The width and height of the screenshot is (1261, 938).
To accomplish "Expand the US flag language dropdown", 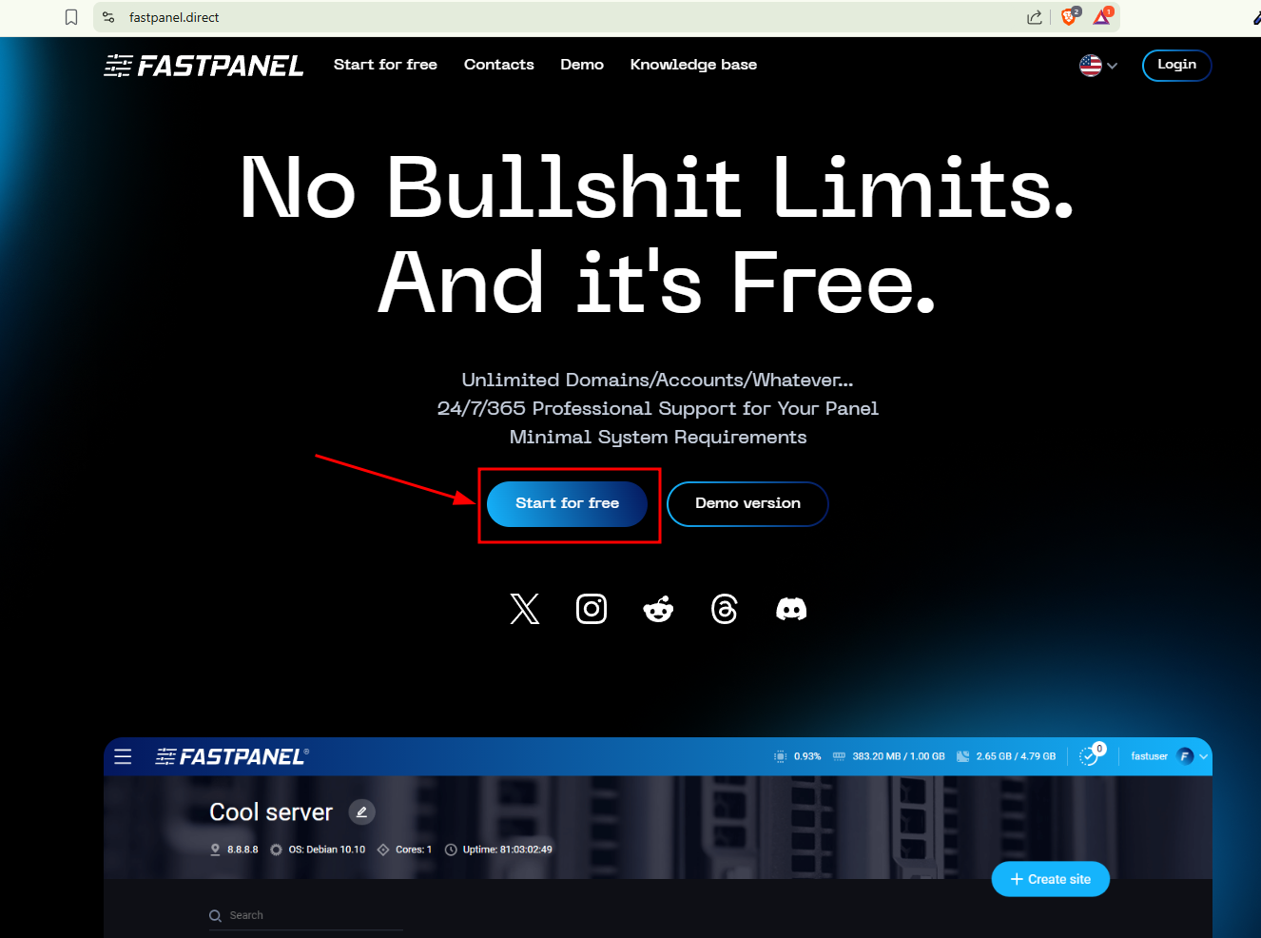I will tap(1098, 66).
